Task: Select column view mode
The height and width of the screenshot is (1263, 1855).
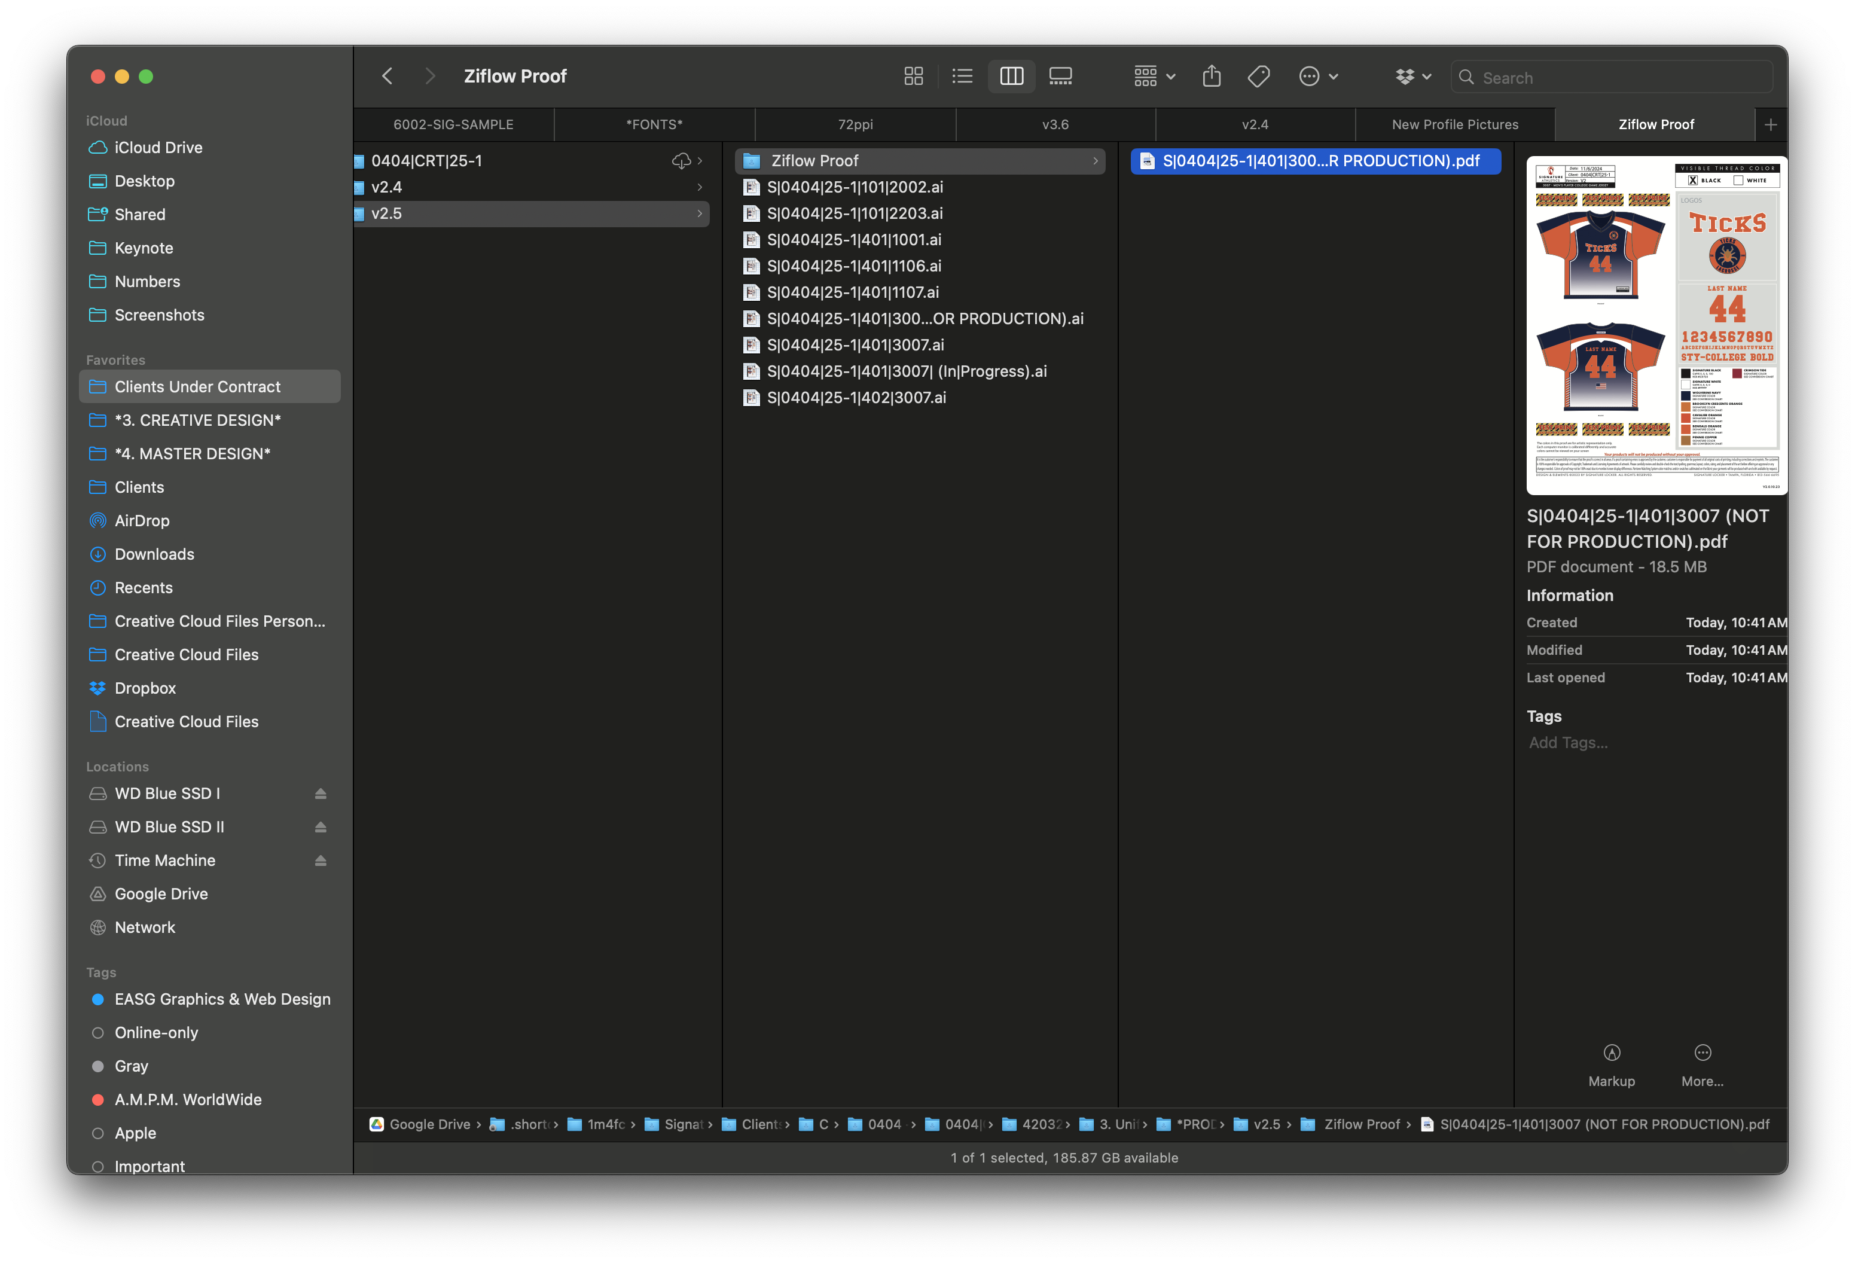Action: click(x=1011, y=77)
